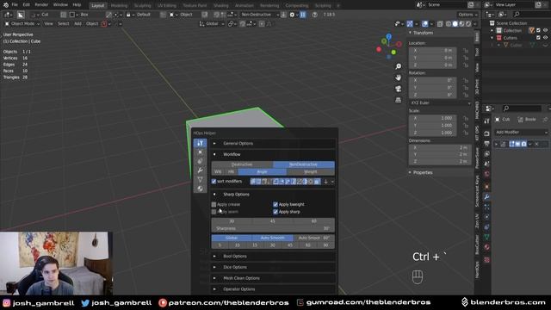Open the wrench tab in HOps Helper sidebar
The image size is (551, 310).
pyautogui.click(x=200, y=170)
